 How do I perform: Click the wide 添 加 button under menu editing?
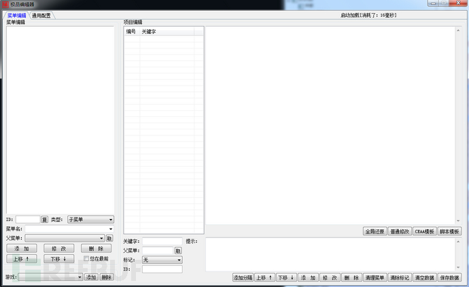22,248
